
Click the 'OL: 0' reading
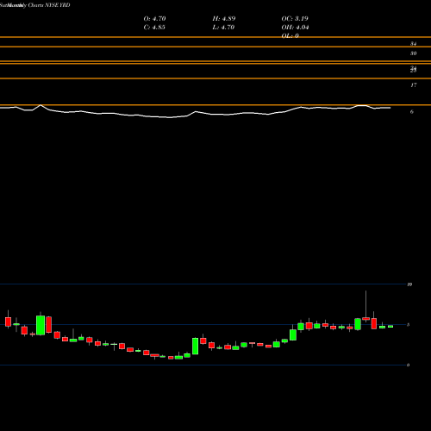[290, 36]
